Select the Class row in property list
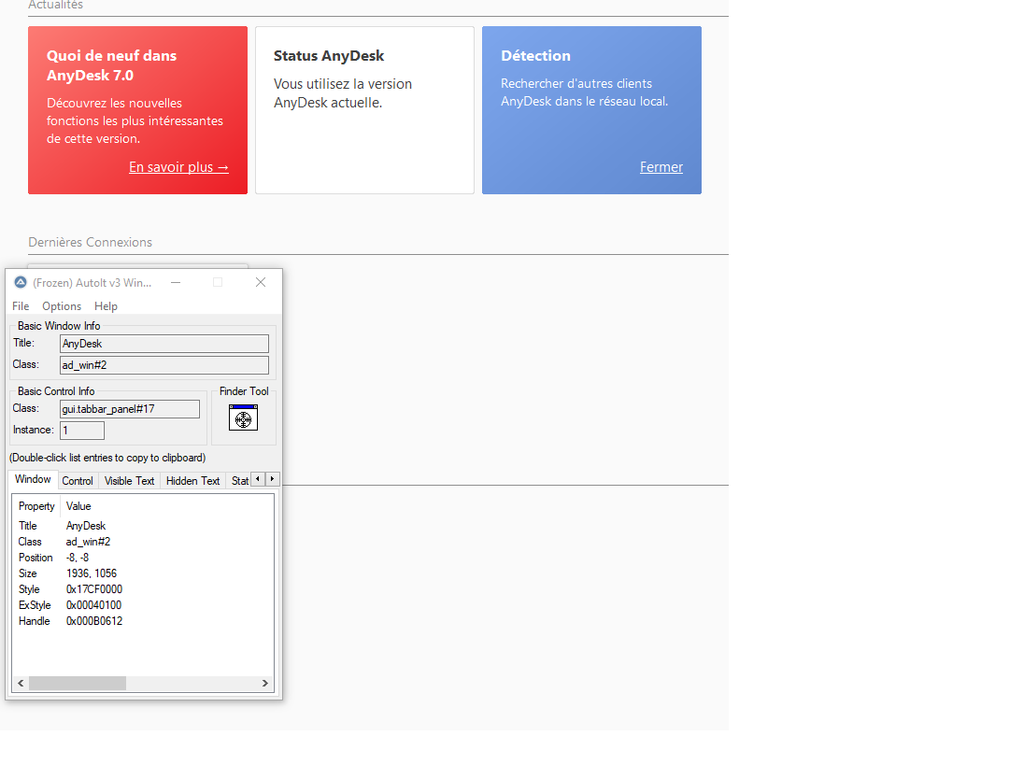Screen dimensions: 1009x764 [x=143, y=542]
